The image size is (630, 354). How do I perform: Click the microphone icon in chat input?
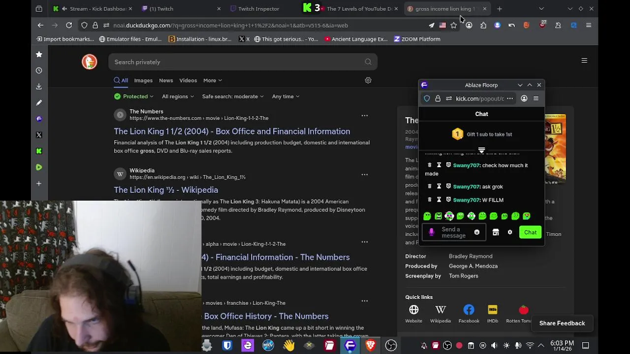click(x=432, y=232)
